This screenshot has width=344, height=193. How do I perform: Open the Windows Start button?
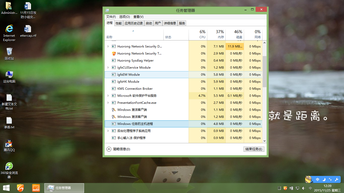[6, 188]
